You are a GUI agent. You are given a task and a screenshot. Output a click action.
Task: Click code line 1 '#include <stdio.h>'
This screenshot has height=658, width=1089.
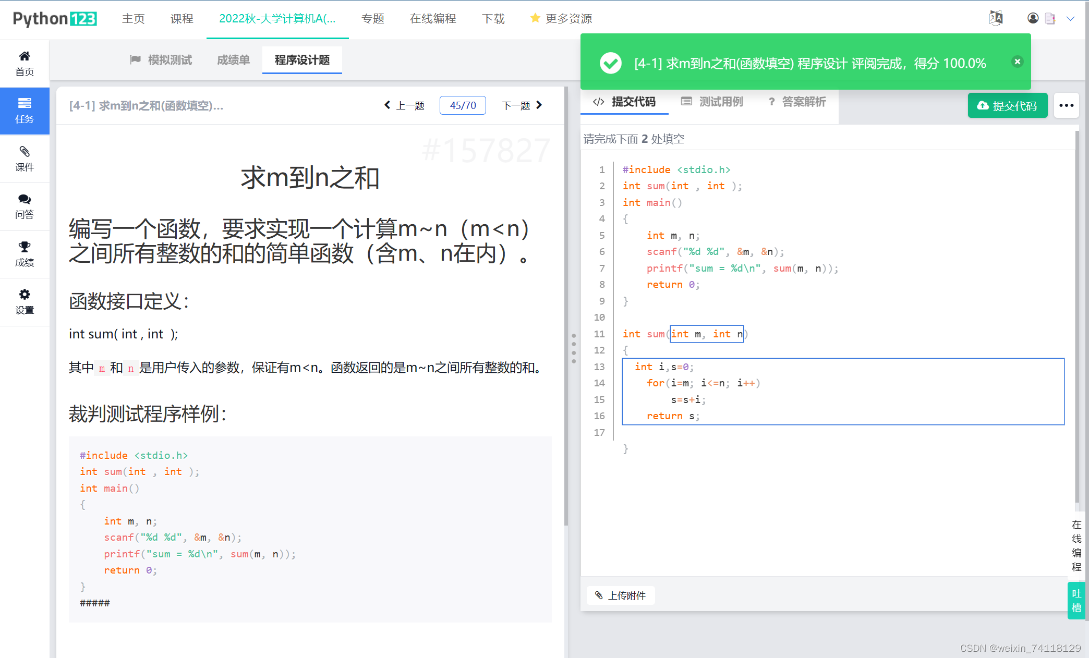(x=676, y=169)
